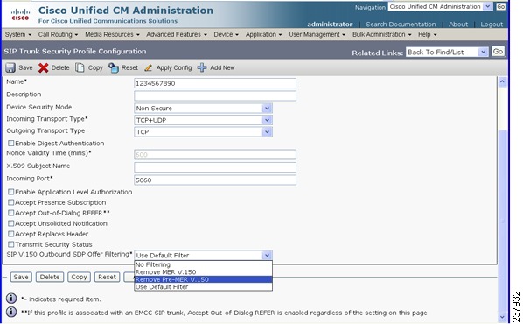Image resolution: width=523 pixels, height=324 pixels.
Task: Click info icon beside EMCC SIP trunk note
Action: point(11,312)
